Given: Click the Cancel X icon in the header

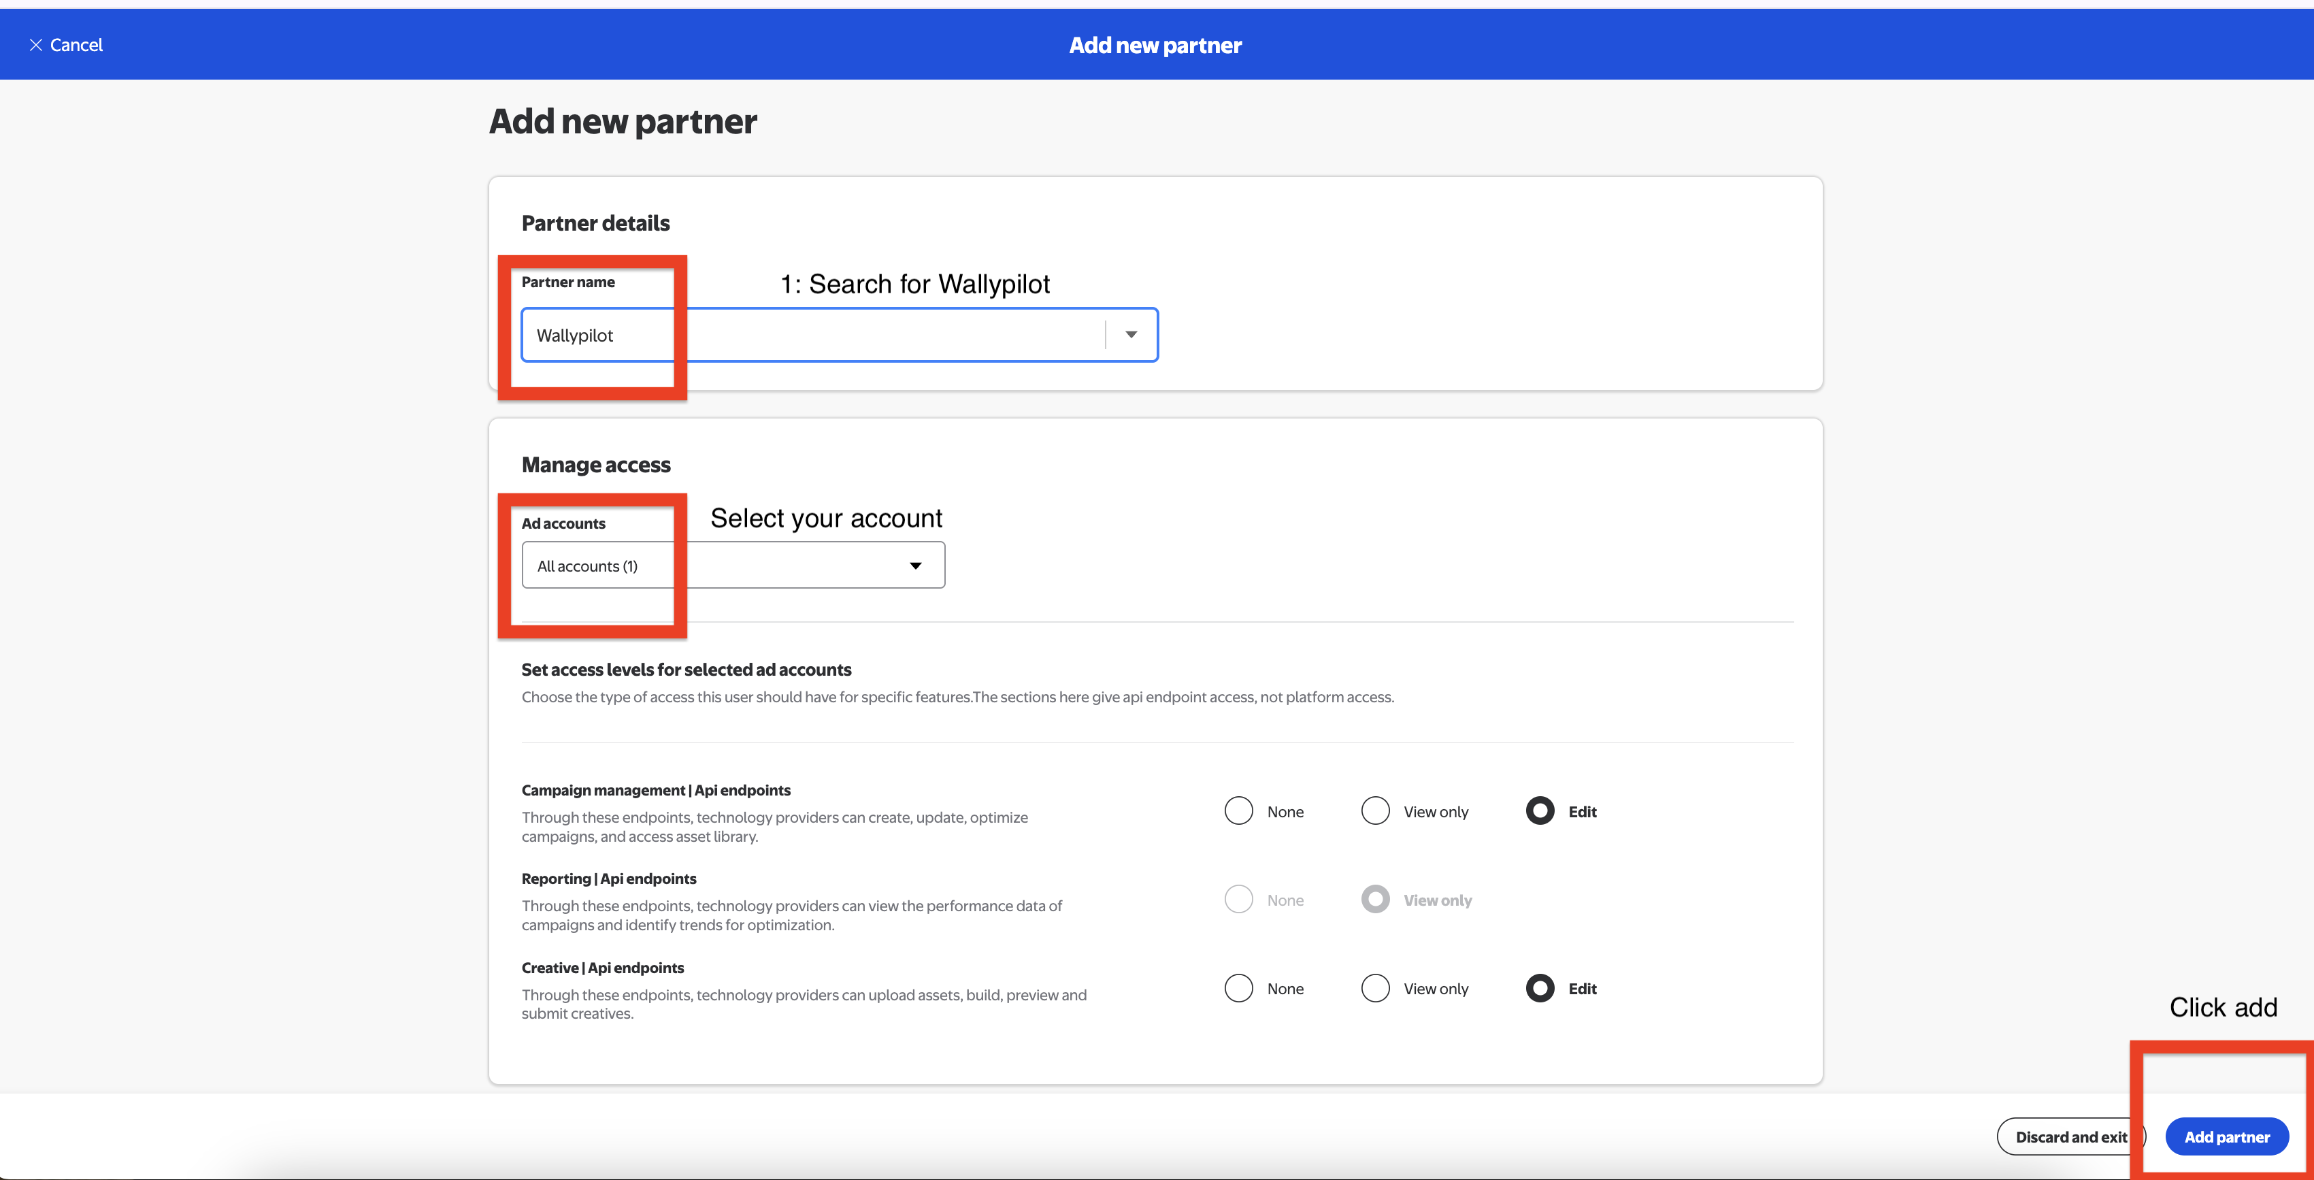Looking at the screenshot, I should point(36,44).
